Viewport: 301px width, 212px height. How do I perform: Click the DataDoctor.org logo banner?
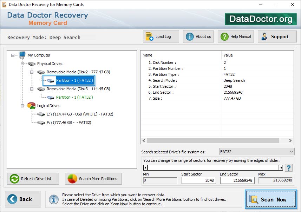261,19
